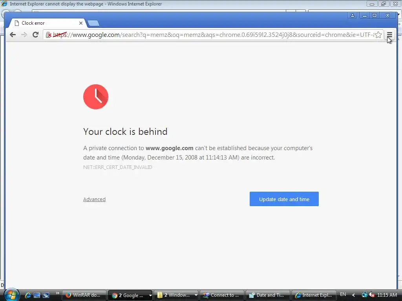This screenshot has height=301, width=402.
Task: Click the Your clock is behind heading
Action: click(125, 132)
